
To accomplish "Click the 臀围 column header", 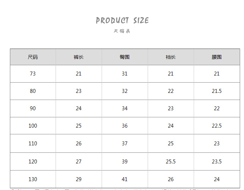I will 125,57.
